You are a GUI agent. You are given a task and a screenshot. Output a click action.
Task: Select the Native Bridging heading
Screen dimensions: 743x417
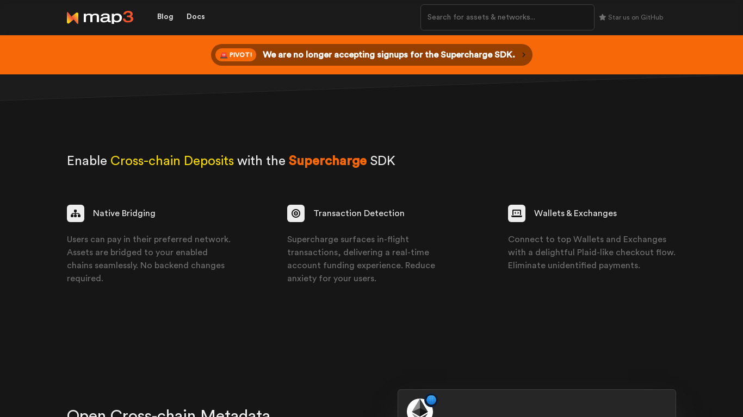[x=124, y=213]
